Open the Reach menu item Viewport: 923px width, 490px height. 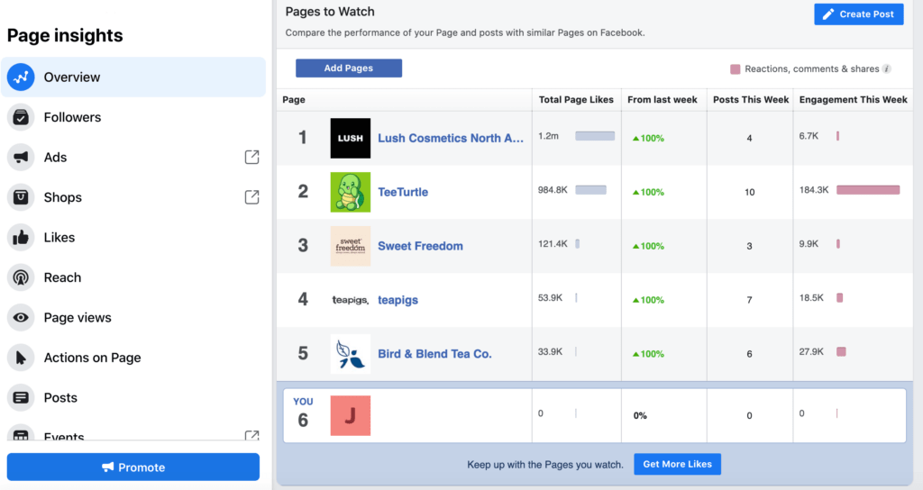tap(133, 277)
